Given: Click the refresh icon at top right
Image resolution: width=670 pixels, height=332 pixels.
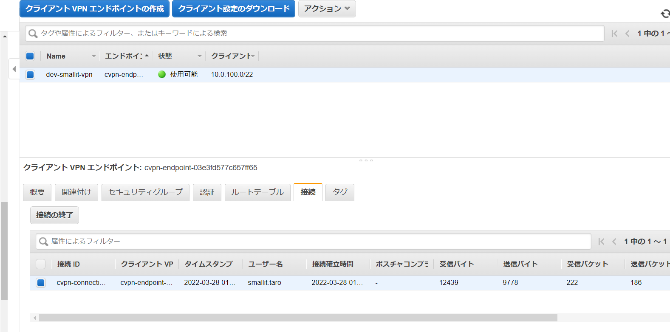Looking at the screenshot, I should tap(665, 14).
